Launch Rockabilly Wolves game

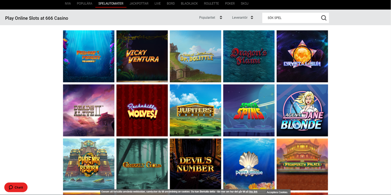(142, 110)
